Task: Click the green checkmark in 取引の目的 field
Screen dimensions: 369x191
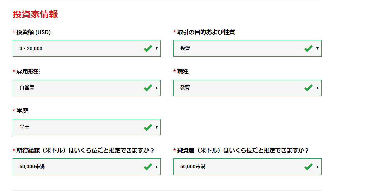Action: point(308,48)
